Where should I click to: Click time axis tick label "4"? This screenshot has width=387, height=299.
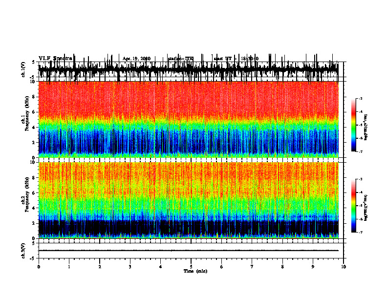161,267
